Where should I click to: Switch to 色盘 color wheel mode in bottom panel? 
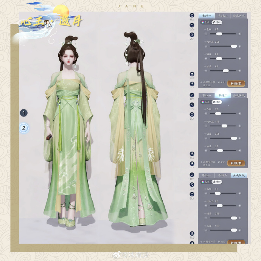click(x=206, y=182)
